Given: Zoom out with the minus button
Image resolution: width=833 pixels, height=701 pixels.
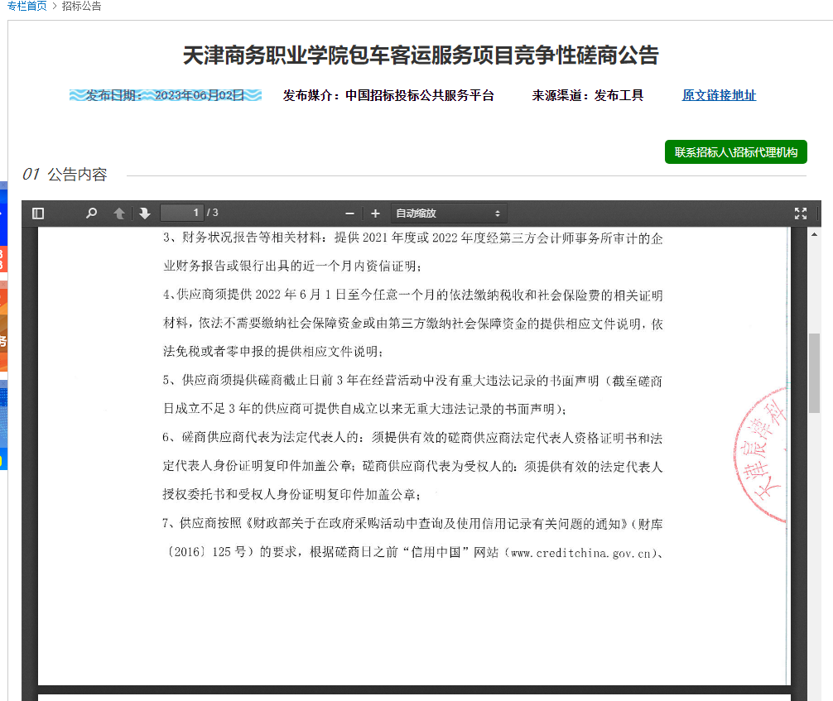Looking at the screenshot, I should point(349,214).
